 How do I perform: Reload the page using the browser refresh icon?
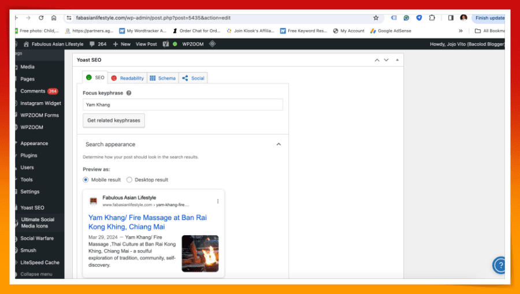point(41,18)
